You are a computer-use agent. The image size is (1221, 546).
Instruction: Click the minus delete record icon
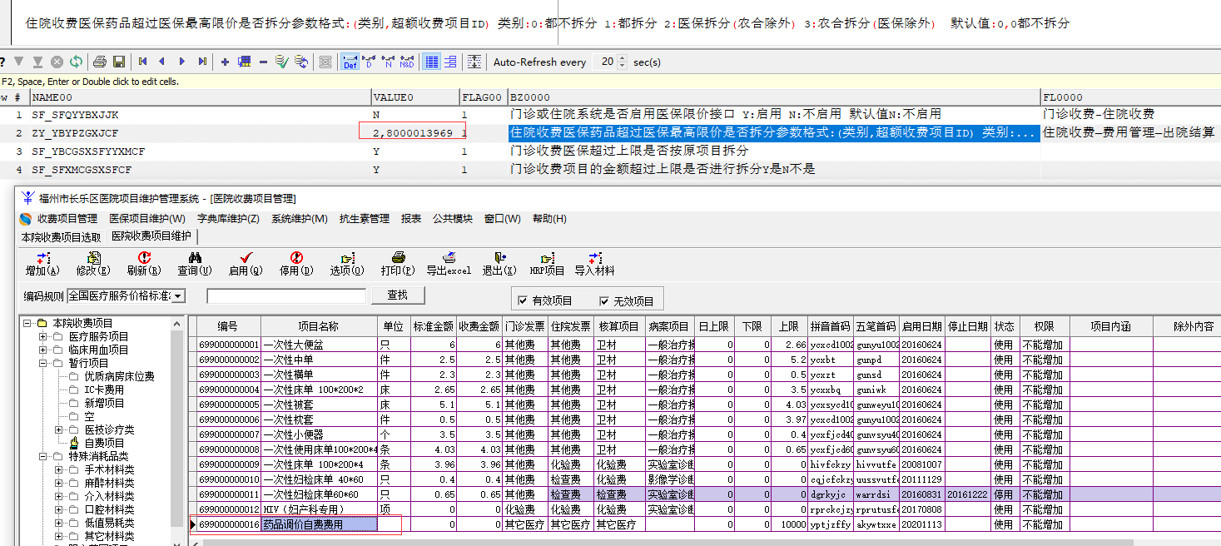(263, 62)
